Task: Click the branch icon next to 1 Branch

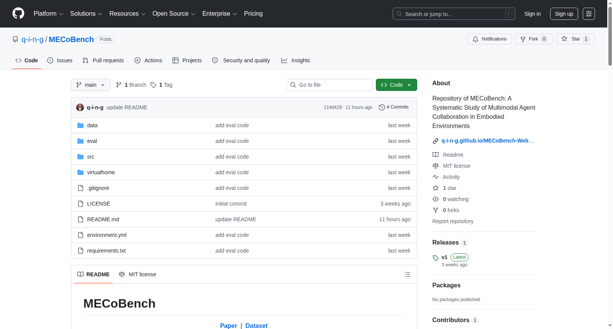Action: click(119, 85)
